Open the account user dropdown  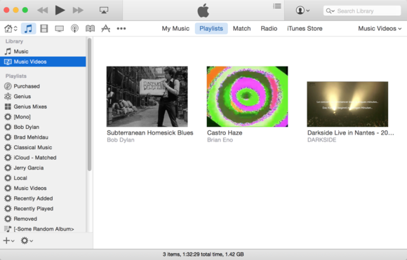302,11
